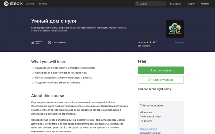
Task: Click the "What you will learn" heading
Action: click(x=49, y=62)
